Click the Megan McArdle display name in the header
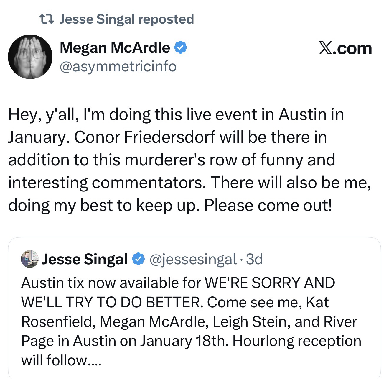Image resolution: width=389 pixels, height=379 pixels. point(115,47)
